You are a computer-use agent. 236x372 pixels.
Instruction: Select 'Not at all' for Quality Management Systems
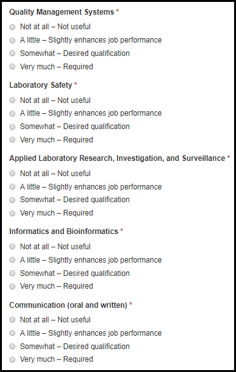pyautogui.click(x=12, y=27)
